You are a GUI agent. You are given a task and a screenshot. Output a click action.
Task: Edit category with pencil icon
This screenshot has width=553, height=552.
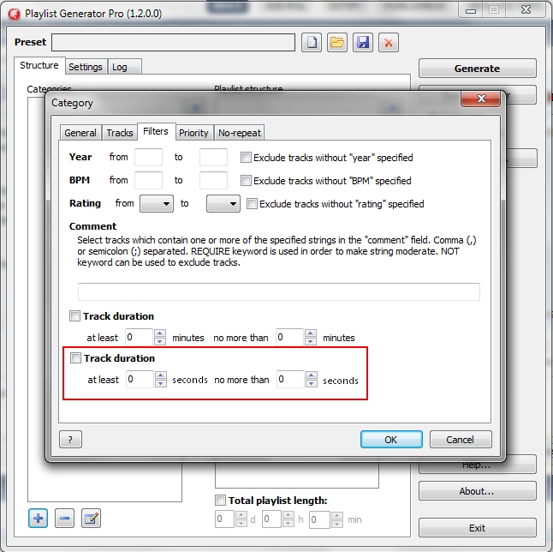(91, 518)
